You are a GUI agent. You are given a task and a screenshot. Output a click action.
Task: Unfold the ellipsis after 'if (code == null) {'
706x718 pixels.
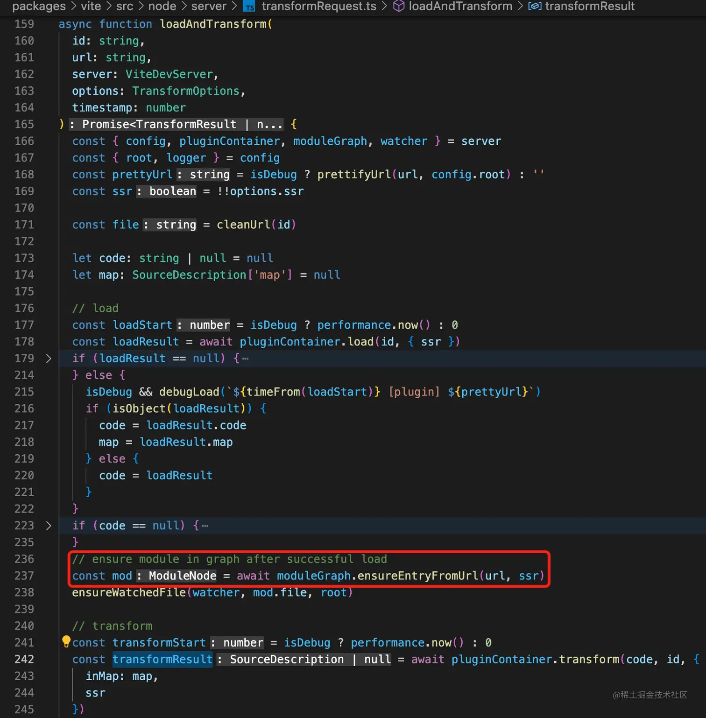click(x=205, y=526)
